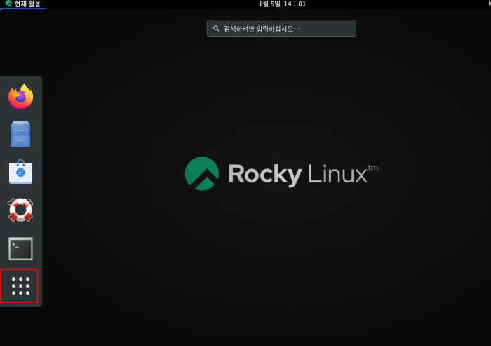This screenshot has width=491, height=346.
Task: Open the Help lifebuoy icon
Action: coord(20,210)
